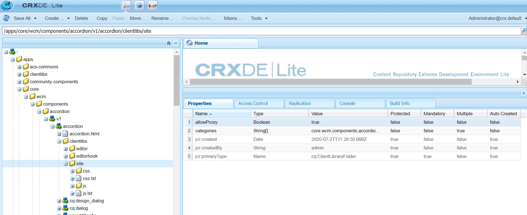Viewport: 527px width, 215px height.
Task: Select the jcr:primaryType property row
Action: click(x=352, y=156)
